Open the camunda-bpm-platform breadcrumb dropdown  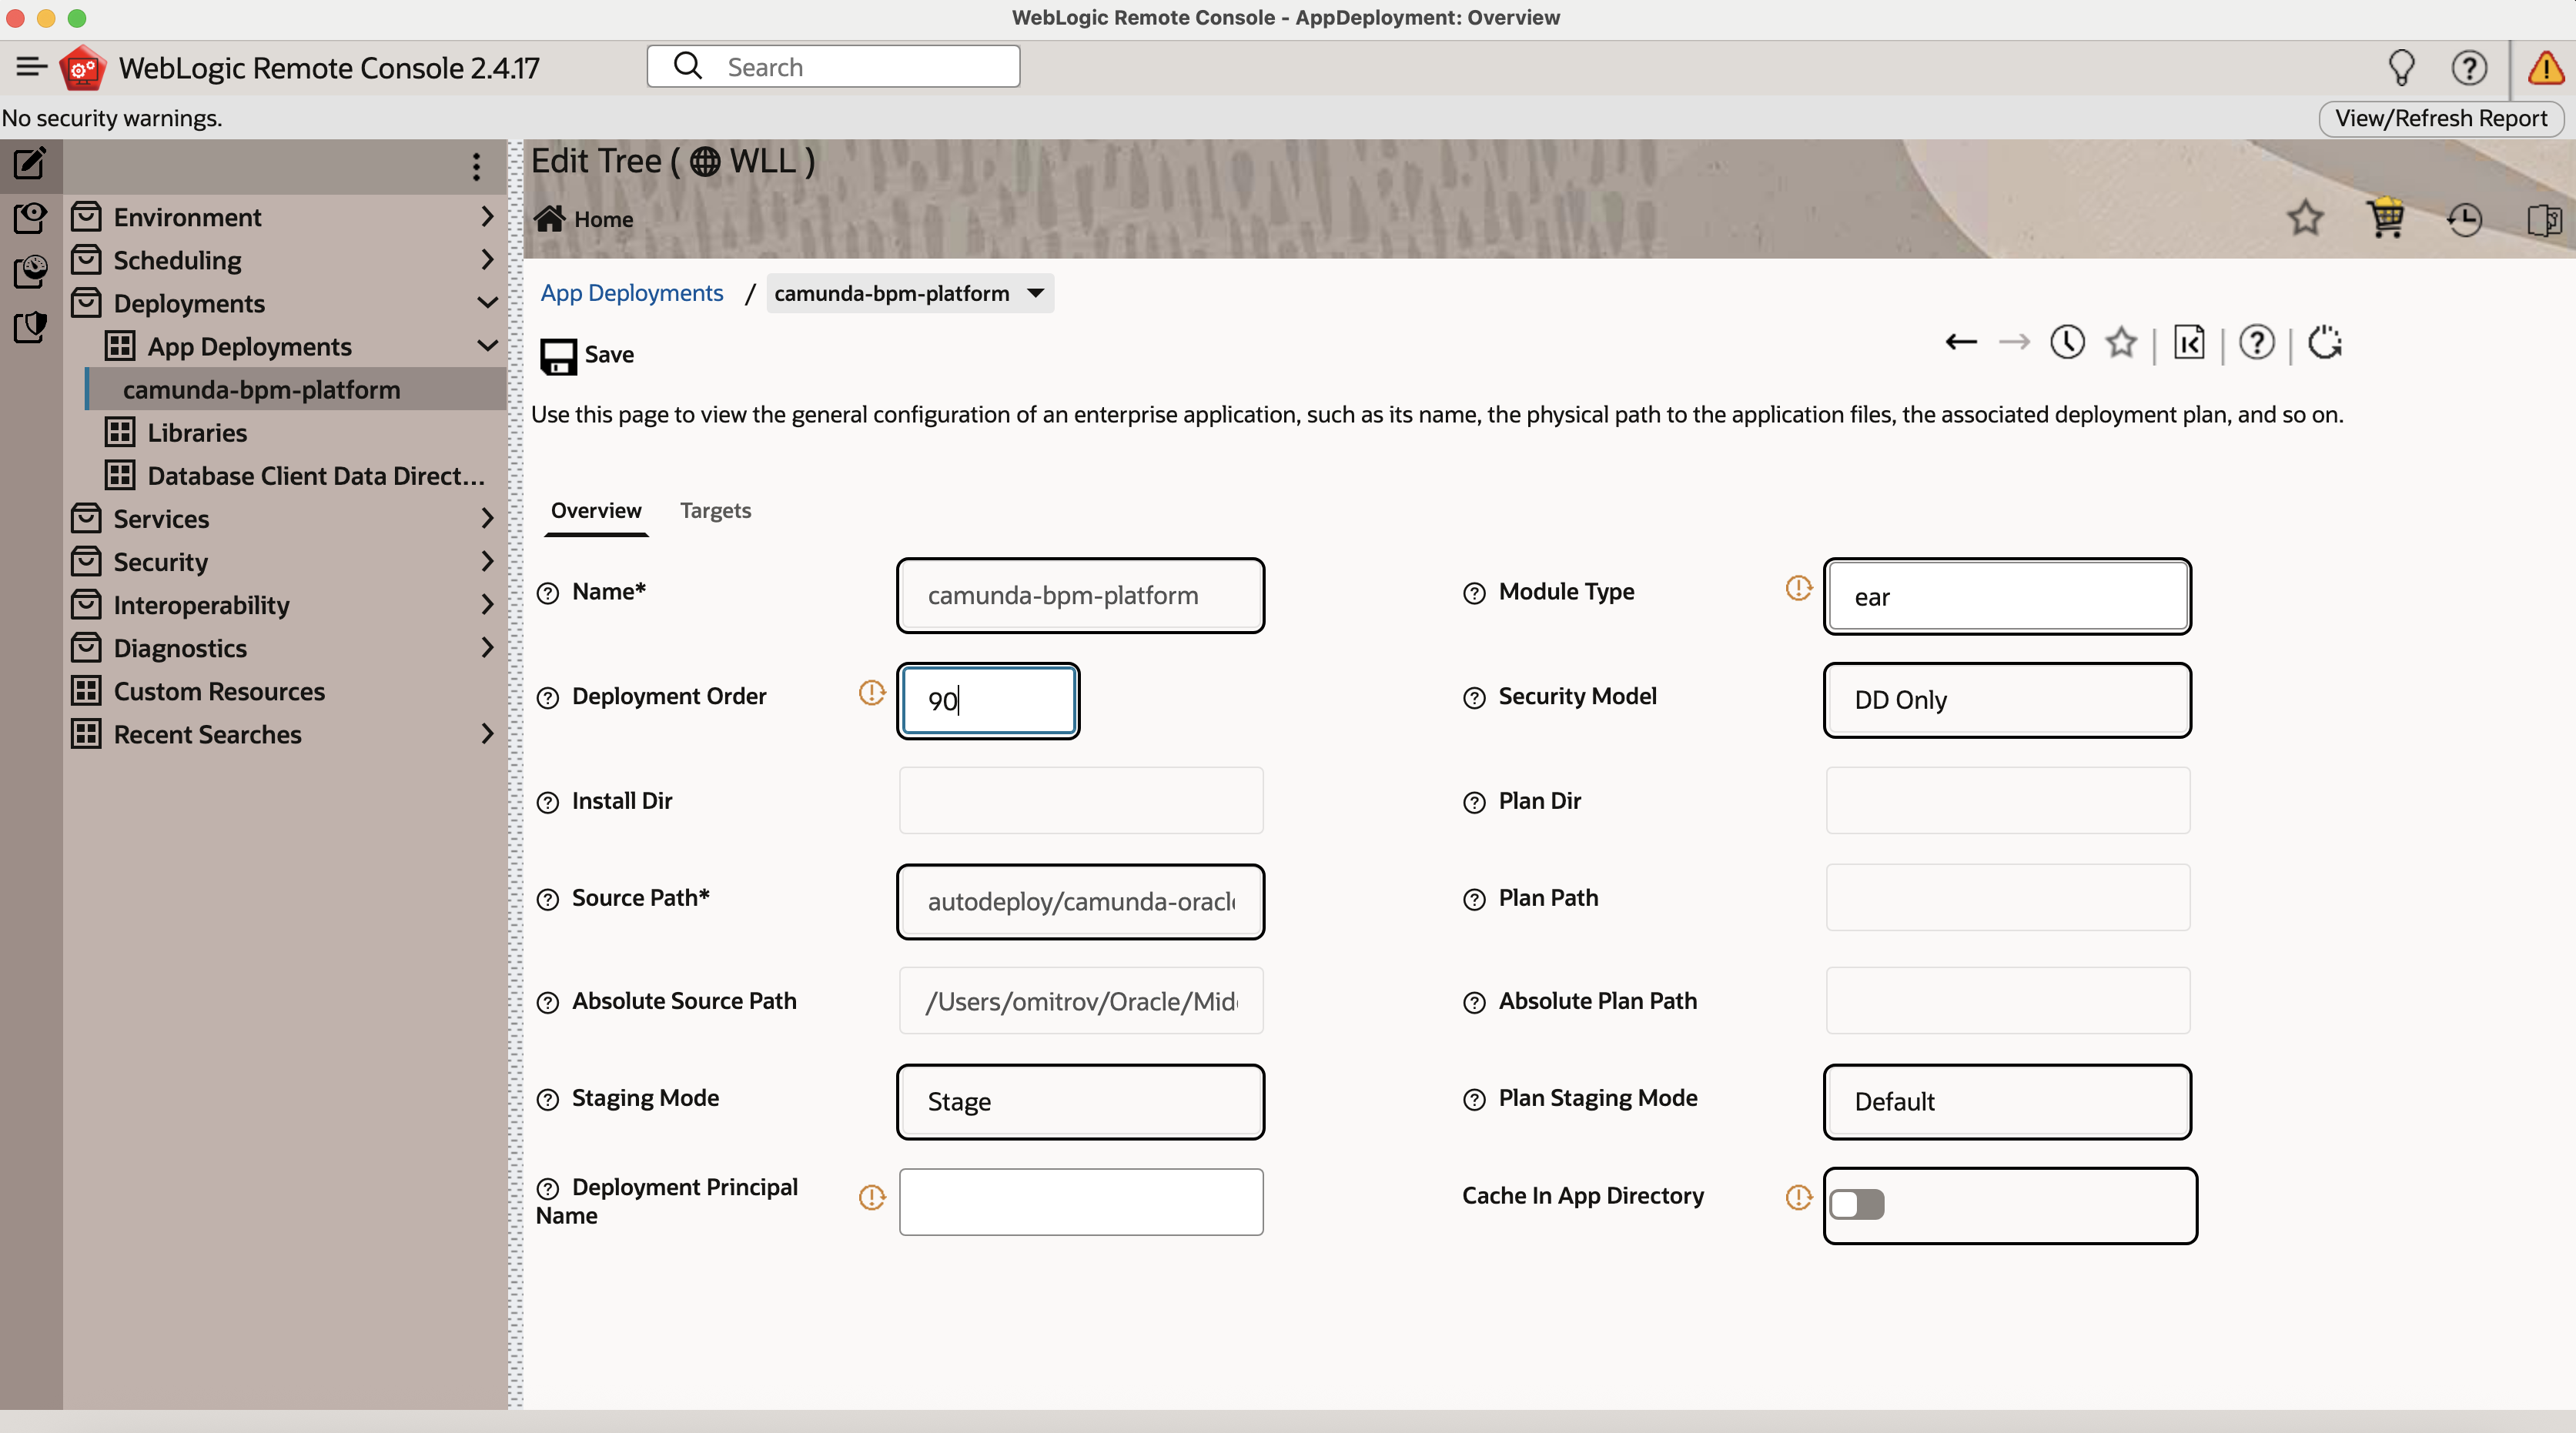point(1036,292)
